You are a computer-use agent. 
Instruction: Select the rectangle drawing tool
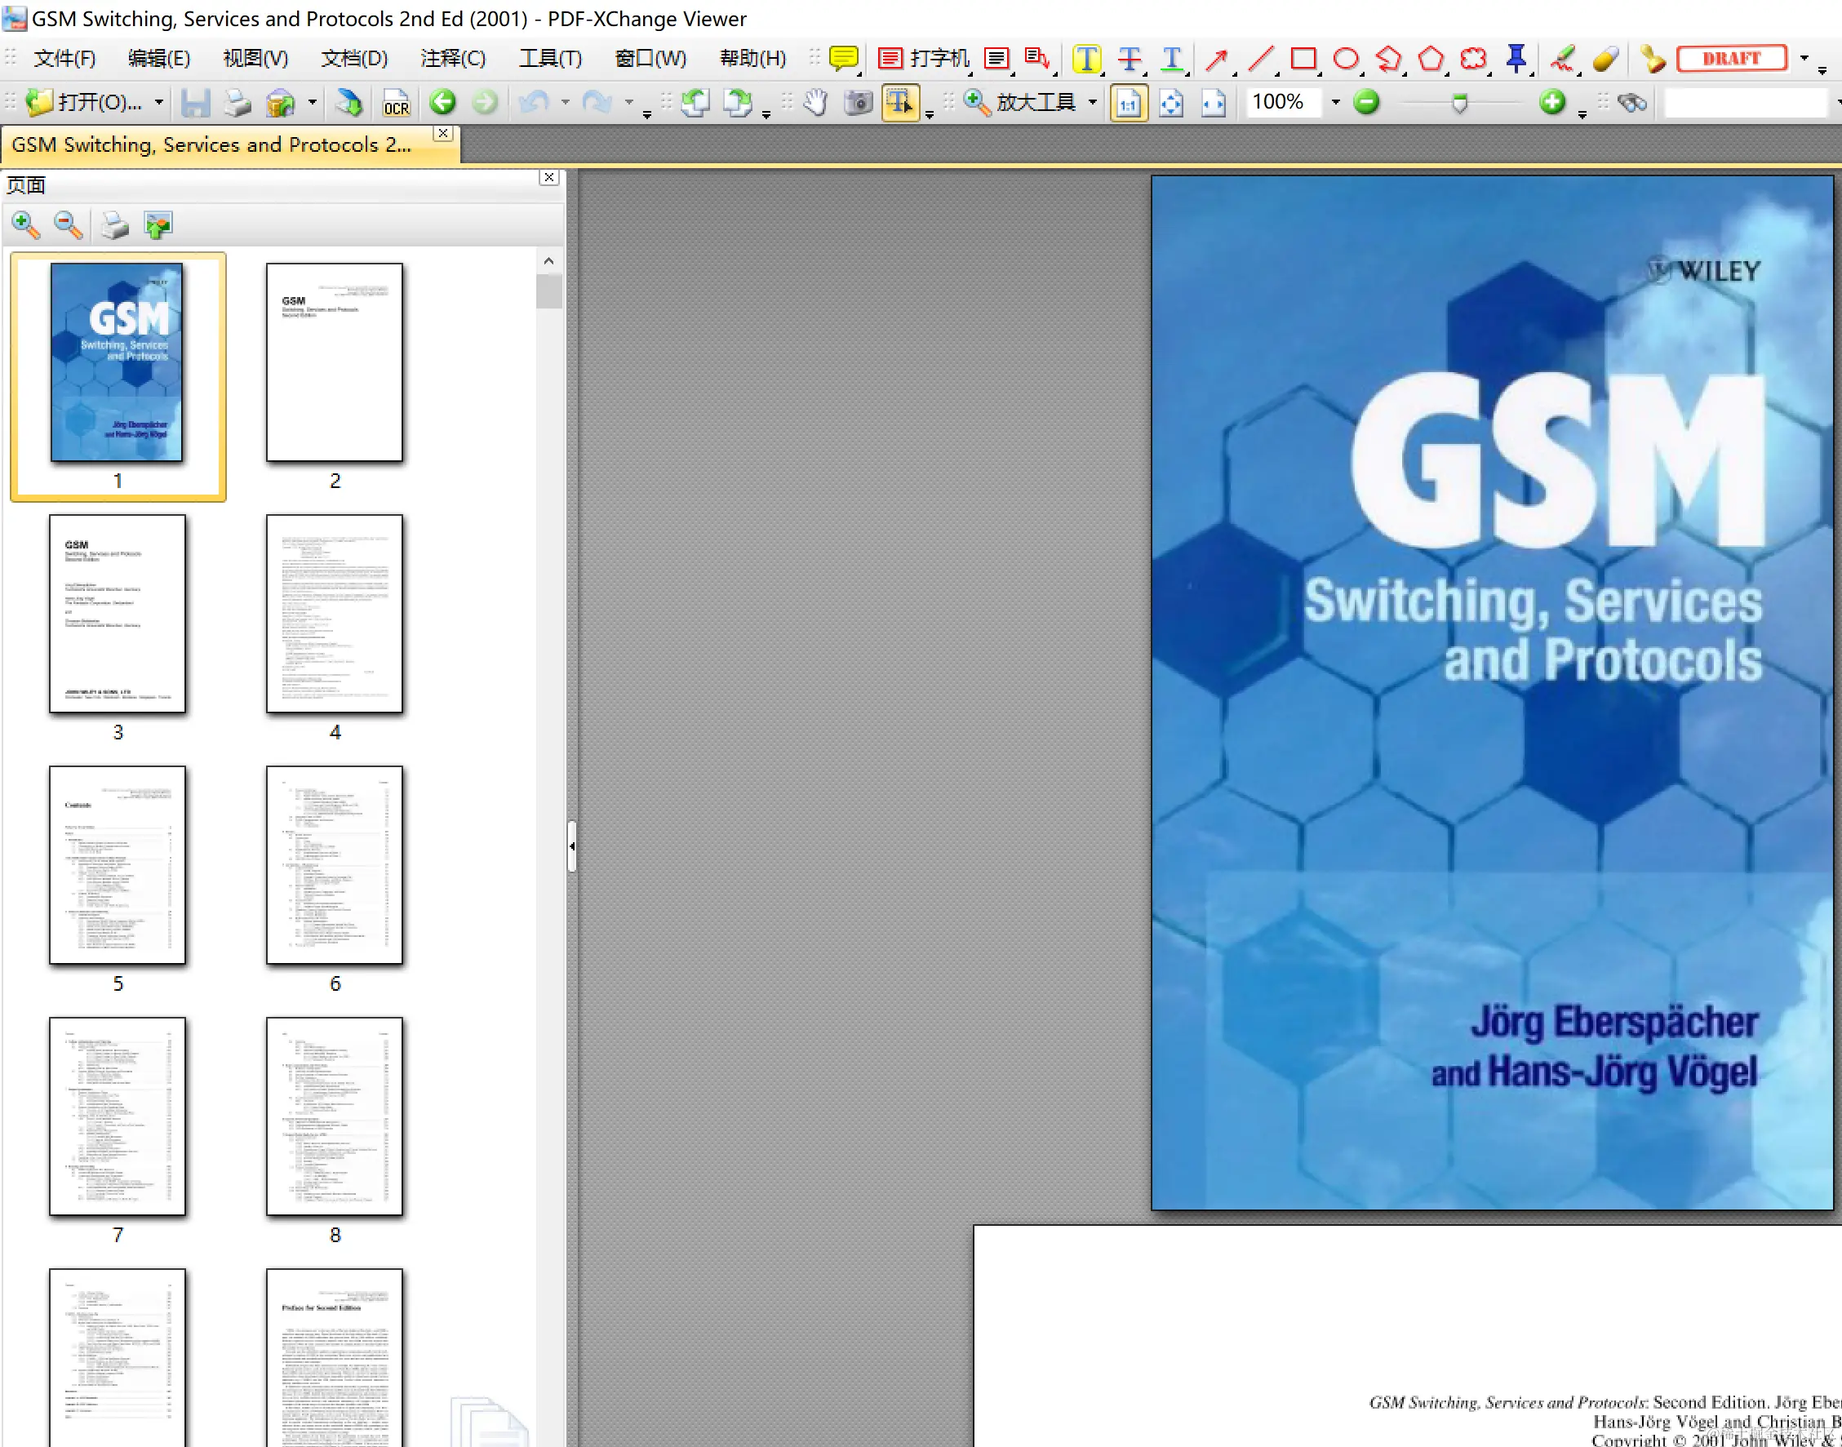pyautogui.click(x=1303, y=58)
